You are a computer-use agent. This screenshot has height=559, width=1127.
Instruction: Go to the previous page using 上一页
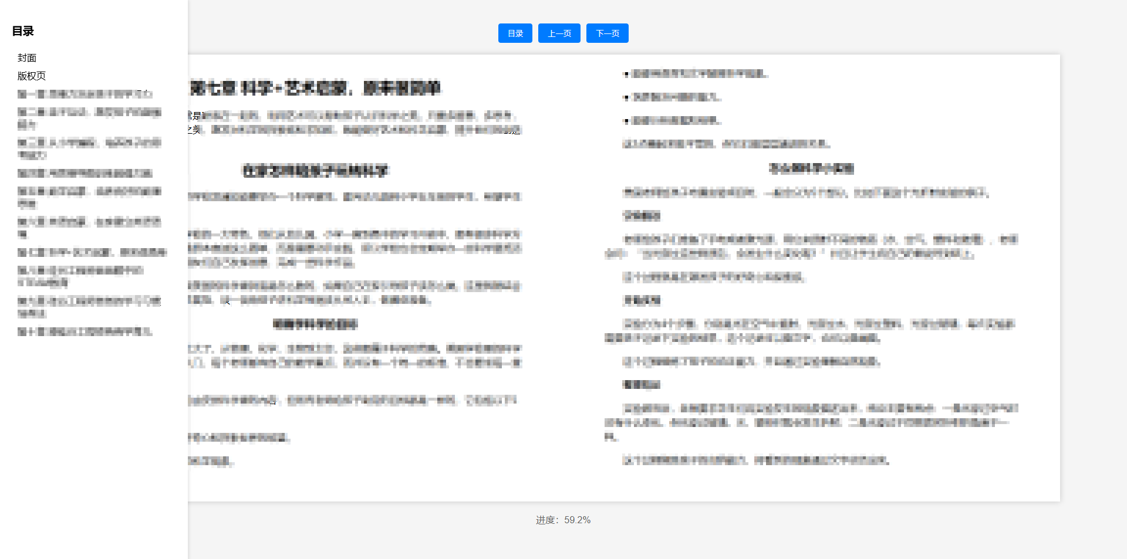pos(559,33)
